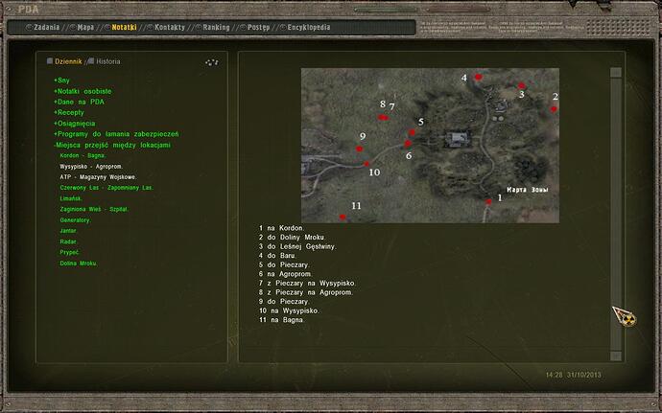Click red marker 1 on map

(488, 202)
